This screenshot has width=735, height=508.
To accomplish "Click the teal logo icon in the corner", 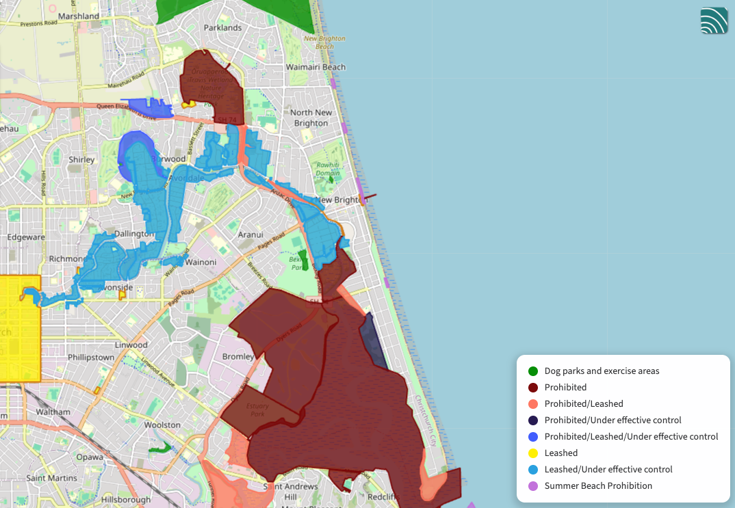I will point(714,21).
